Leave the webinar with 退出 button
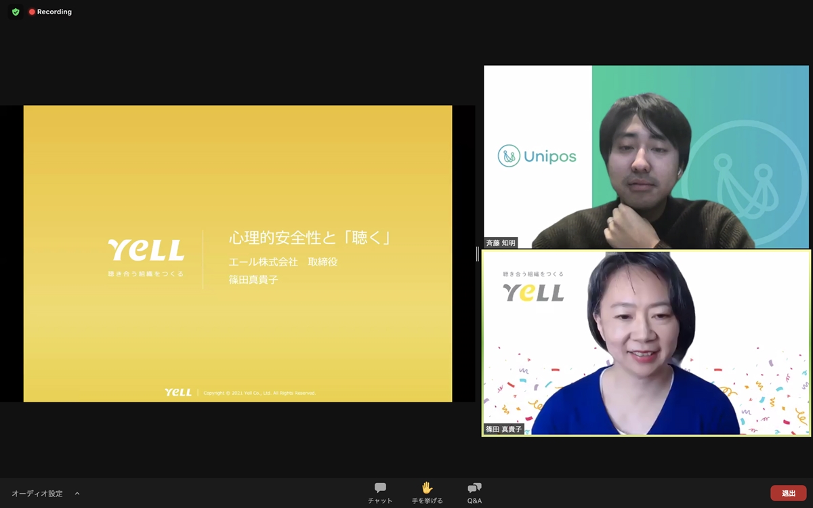This screenshot has height=508, width=813. [788, 493]
